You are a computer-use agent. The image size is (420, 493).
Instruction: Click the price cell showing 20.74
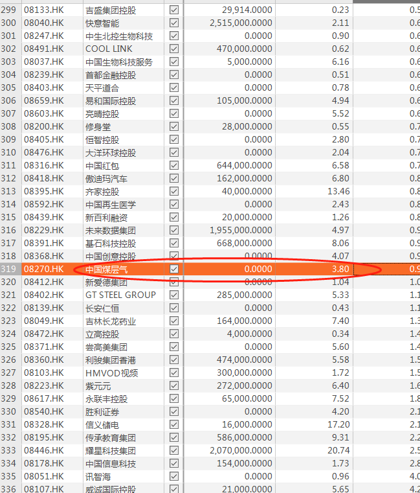point(314,450)
